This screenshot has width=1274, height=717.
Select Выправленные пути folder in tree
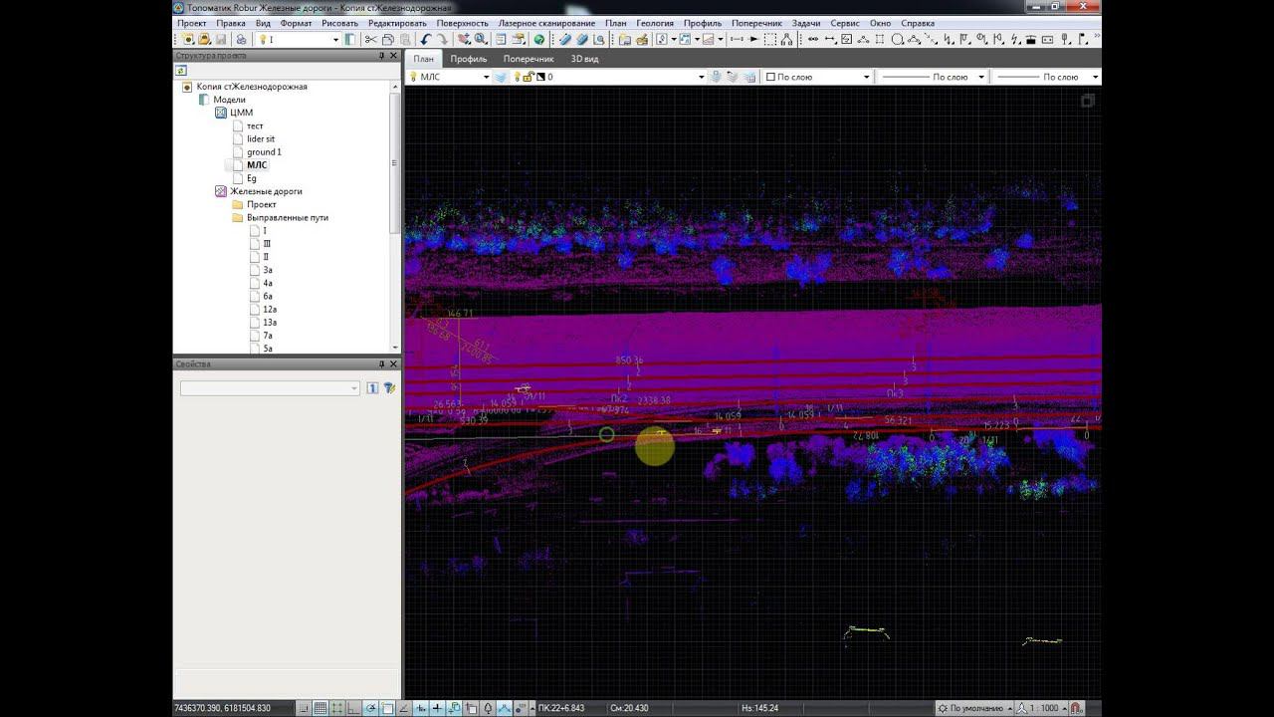287,217
